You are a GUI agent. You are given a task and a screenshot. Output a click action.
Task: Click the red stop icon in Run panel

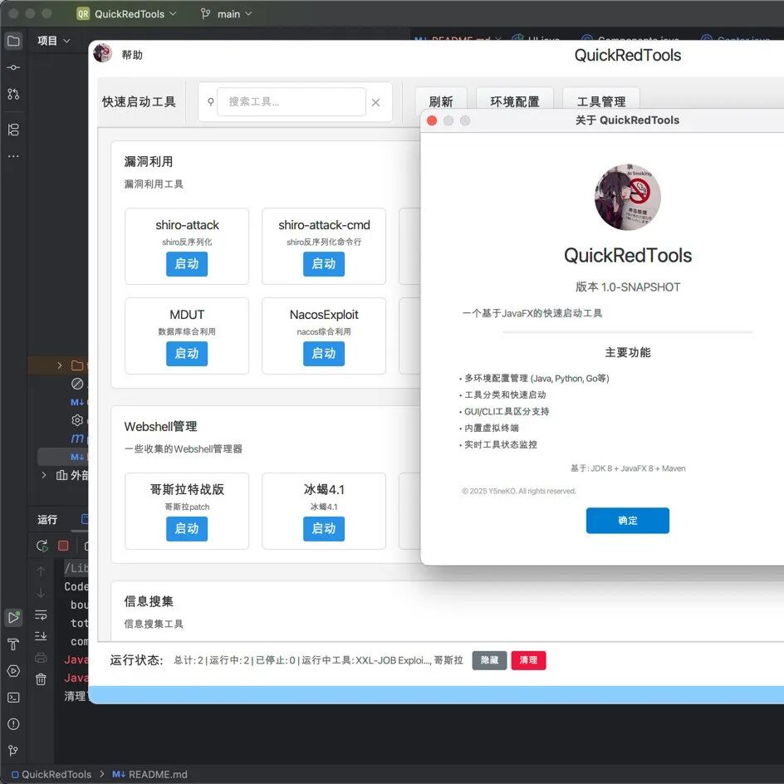[63, 546]
